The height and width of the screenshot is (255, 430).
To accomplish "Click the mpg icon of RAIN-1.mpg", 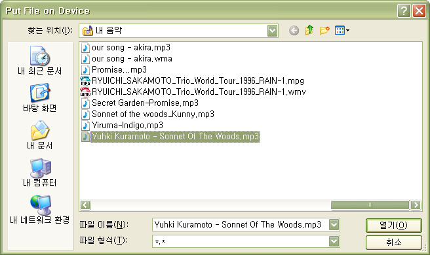I will pyautogui.click(x=85, y=81).
